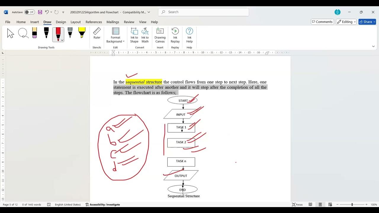Click the Redo button
379x213 pixels.
(x=56, y=12)
